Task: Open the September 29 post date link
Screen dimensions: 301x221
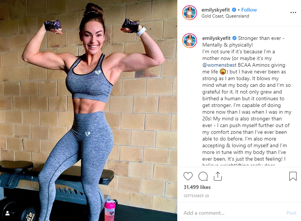Action: pos(196,196)
